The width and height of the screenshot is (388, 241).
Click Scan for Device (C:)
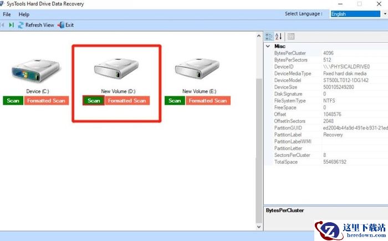point(13,101)
